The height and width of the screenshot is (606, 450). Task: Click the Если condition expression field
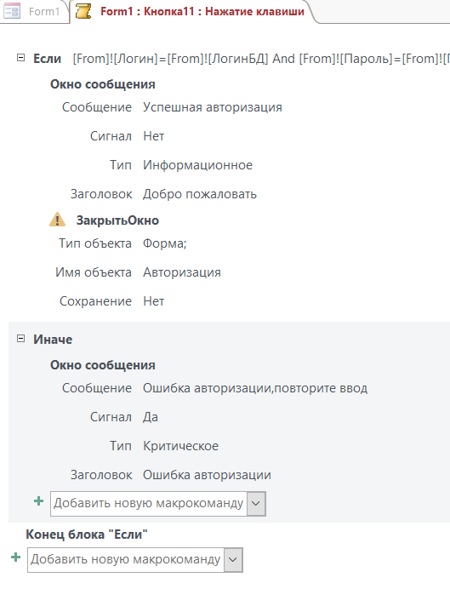(x=261, y=59)
